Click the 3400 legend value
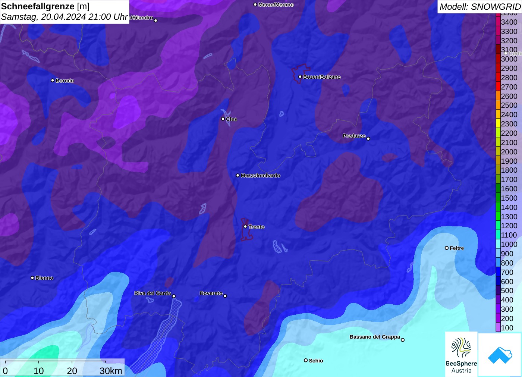This screenshot has width=522, height=377. click(509, 22)
